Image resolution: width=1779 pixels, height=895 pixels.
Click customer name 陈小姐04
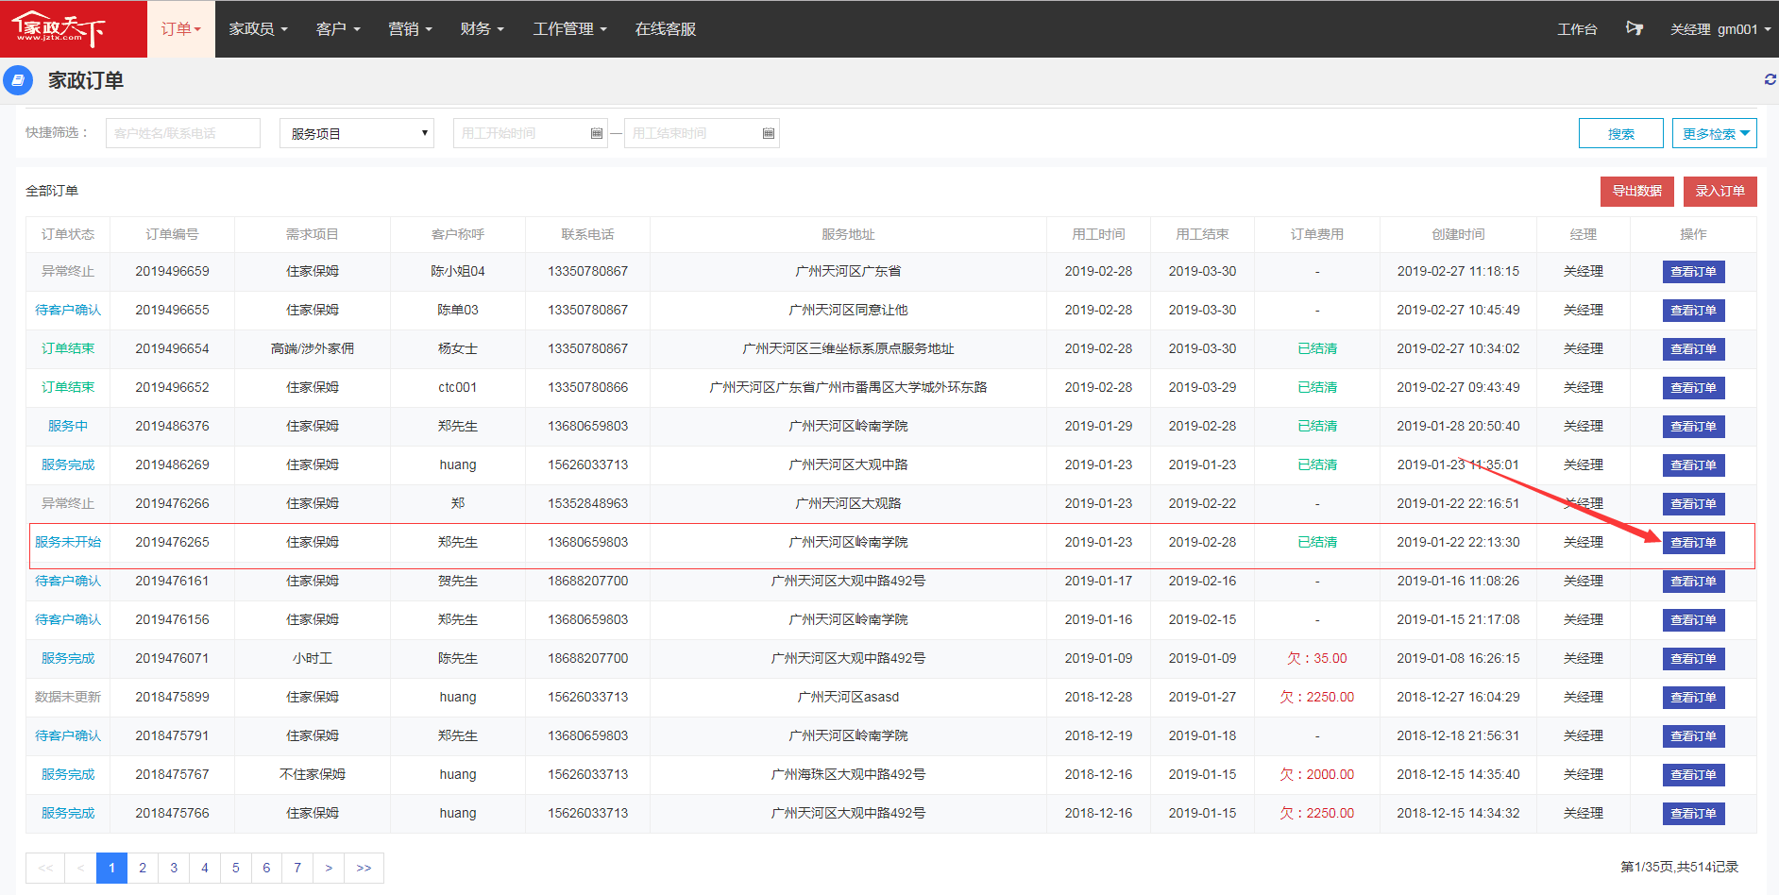[458, 271]
